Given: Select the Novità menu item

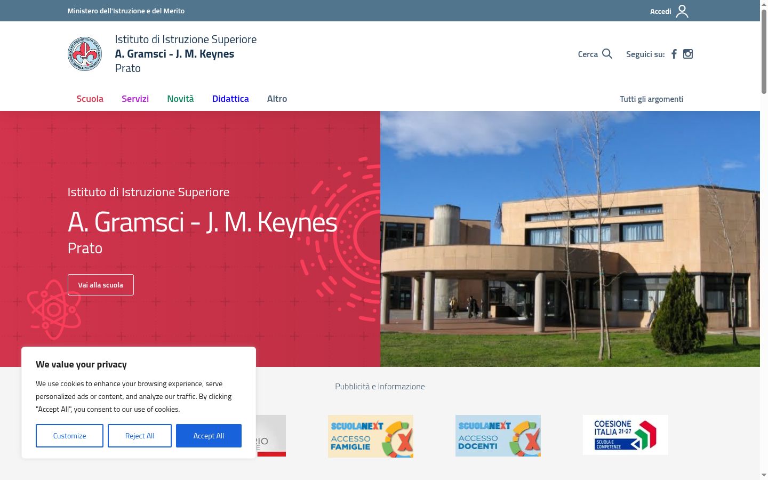Looking at the screenshot, I should pos(180,99).
